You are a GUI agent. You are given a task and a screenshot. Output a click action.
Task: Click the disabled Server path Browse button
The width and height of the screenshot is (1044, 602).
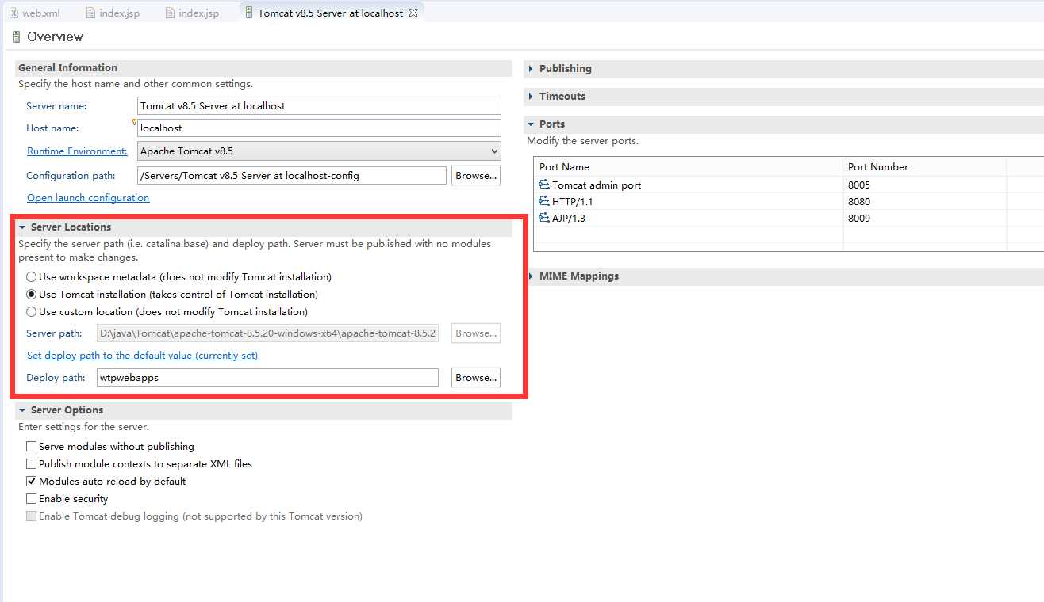click(x=476, y=333)
